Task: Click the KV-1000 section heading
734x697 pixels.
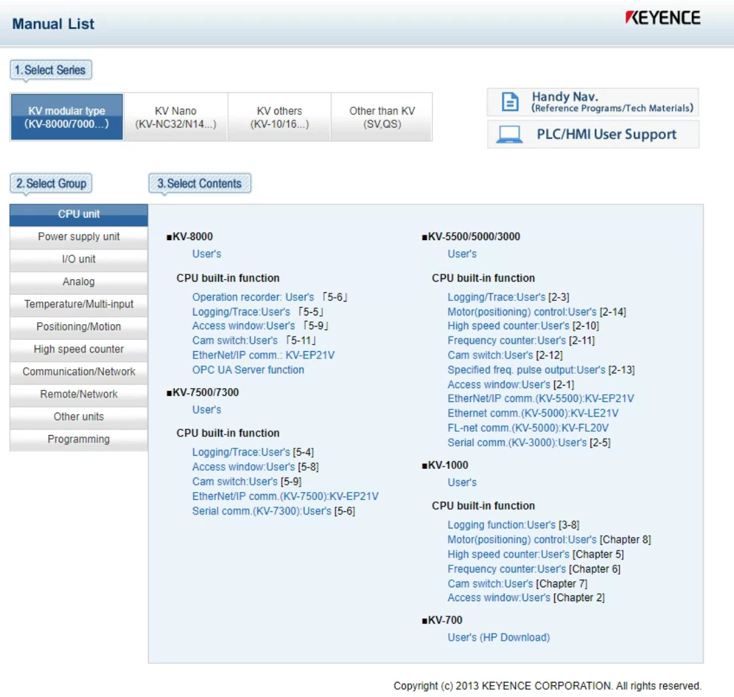Action: pos(445,466)
